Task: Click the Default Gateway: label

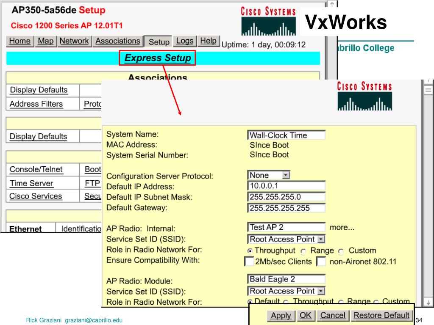Action: pyautogui.click(x=137, y=208)
